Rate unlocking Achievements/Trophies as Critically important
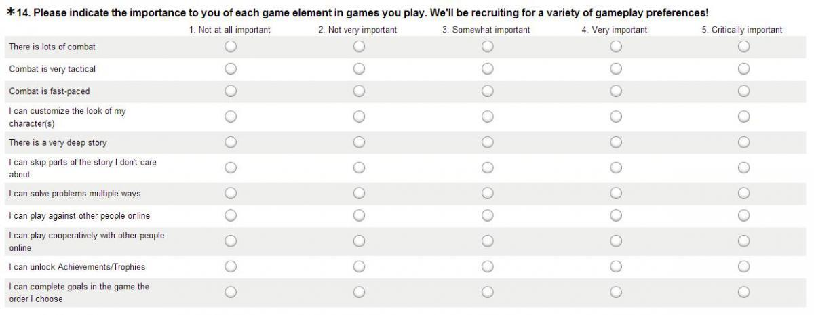The width and height of the screenshot is (814, 315). (x=744, y=266)
